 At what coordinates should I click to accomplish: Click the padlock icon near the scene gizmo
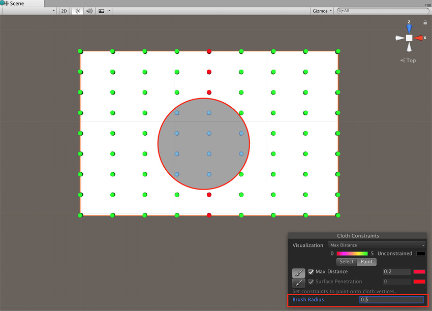pyautogui.click(x=425, y=22)
